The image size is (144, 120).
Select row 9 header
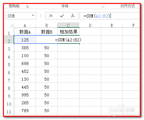pyautogui.click(x=9, y=95)
